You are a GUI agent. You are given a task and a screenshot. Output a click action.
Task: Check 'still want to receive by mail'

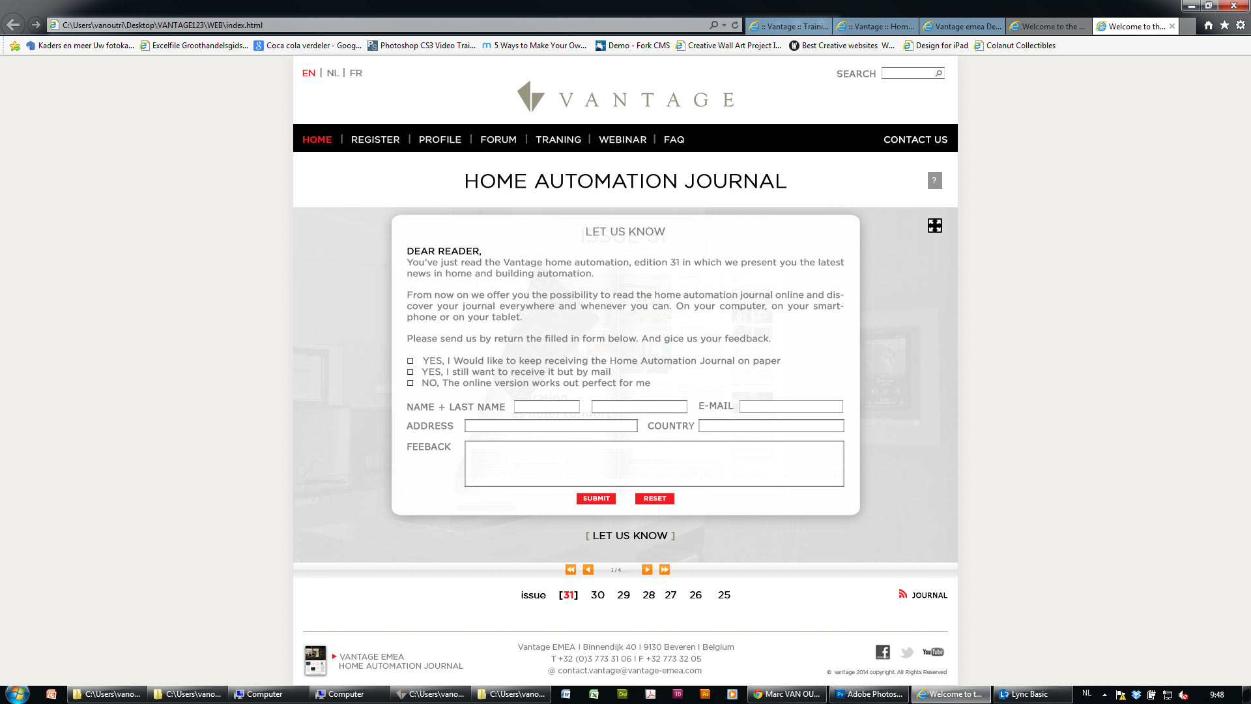(x=410, y=372)
